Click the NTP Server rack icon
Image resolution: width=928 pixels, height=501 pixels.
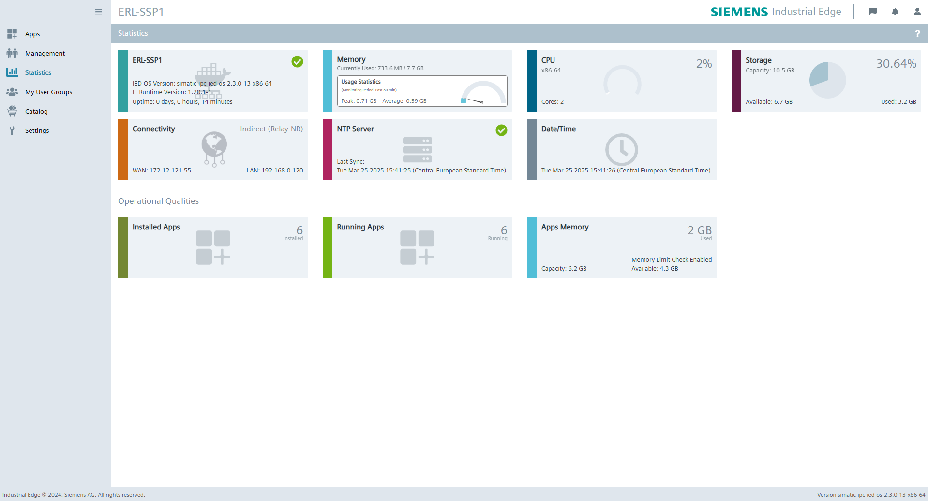(418, 150)
